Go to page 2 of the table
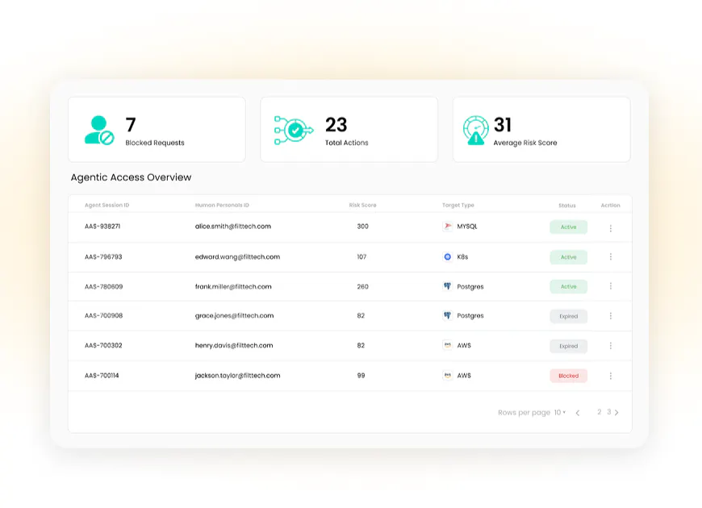The width and height of the screenshot is (702, 508). tap(599, 412)
